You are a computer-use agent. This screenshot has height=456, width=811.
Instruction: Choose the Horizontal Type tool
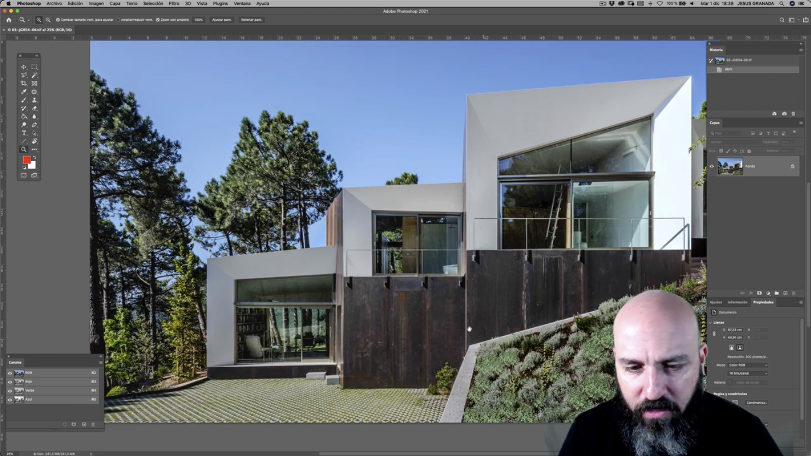tap(24, 133)
